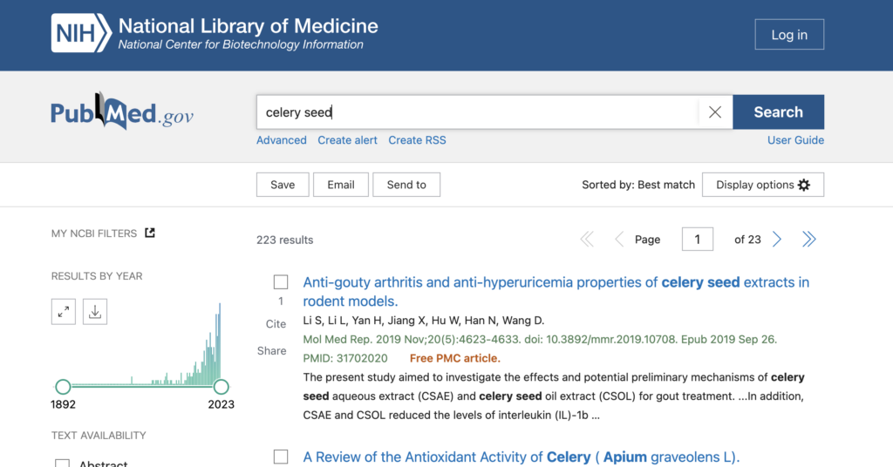Screen dimensions: 893x467
Task: Jump to the last results page
Action: [x=808, y=240]
